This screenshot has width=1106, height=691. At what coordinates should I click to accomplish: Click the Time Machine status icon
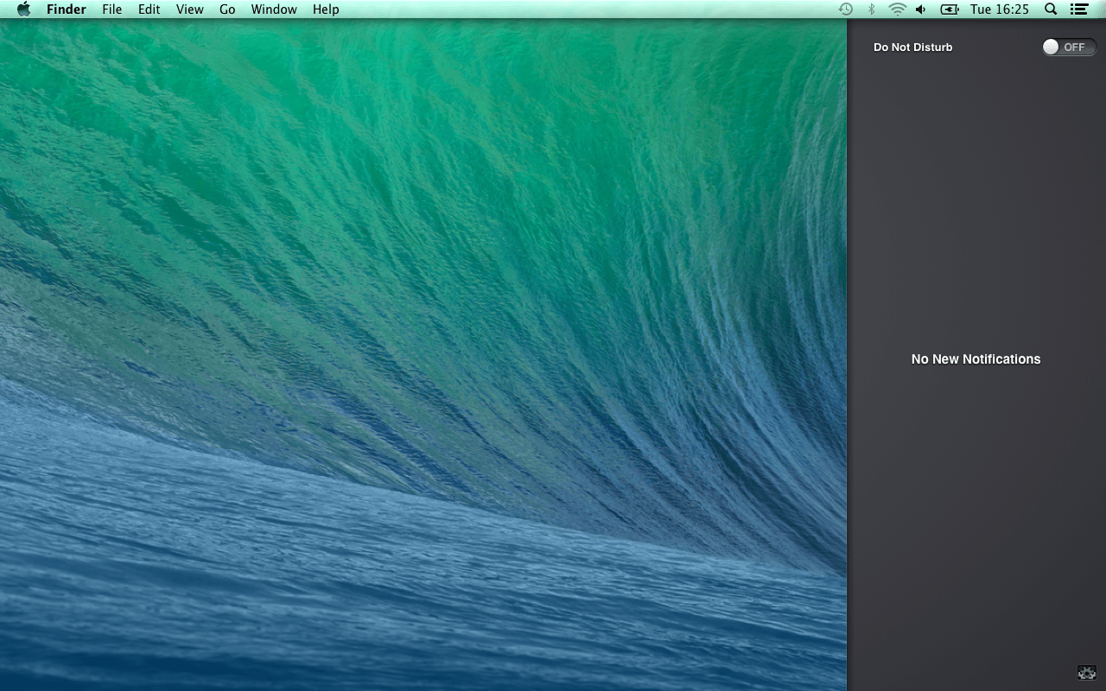(846, 10)
